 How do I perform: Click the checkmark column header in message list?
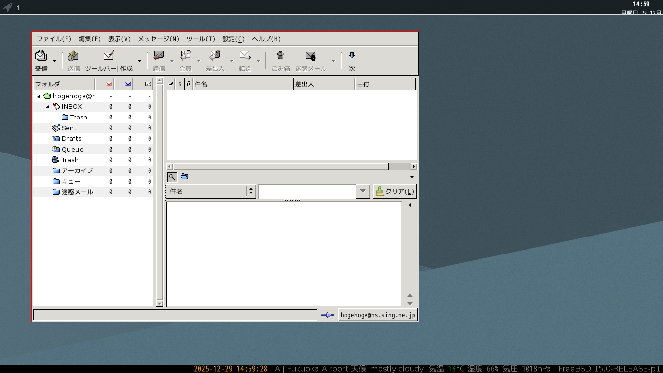[171, 84]
